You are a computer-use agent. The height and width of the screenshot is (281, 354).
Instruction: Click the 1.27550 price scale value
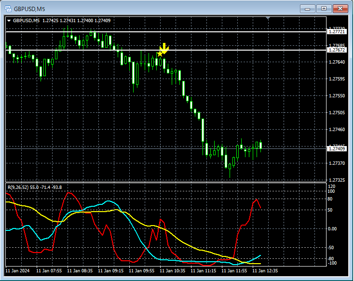tap(337, 96)
